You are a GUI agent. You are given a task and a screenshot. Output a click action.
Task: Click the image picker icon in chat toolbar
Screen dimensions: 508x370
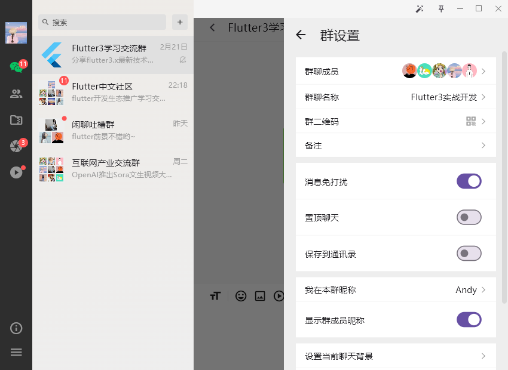click(260, 296)
